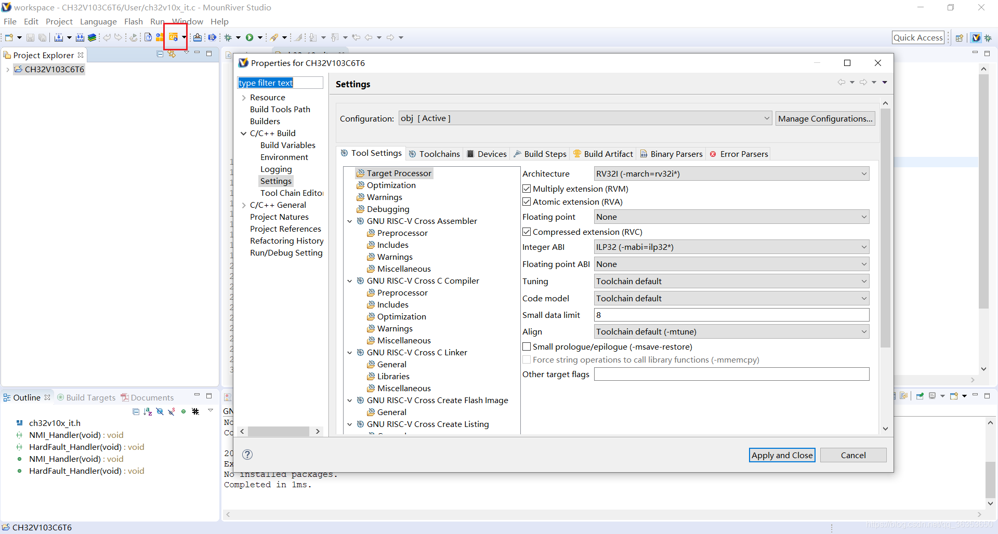998x534 pixels.
Task: Select Tool Chain Editor in left tree
Action: point(292,193)
